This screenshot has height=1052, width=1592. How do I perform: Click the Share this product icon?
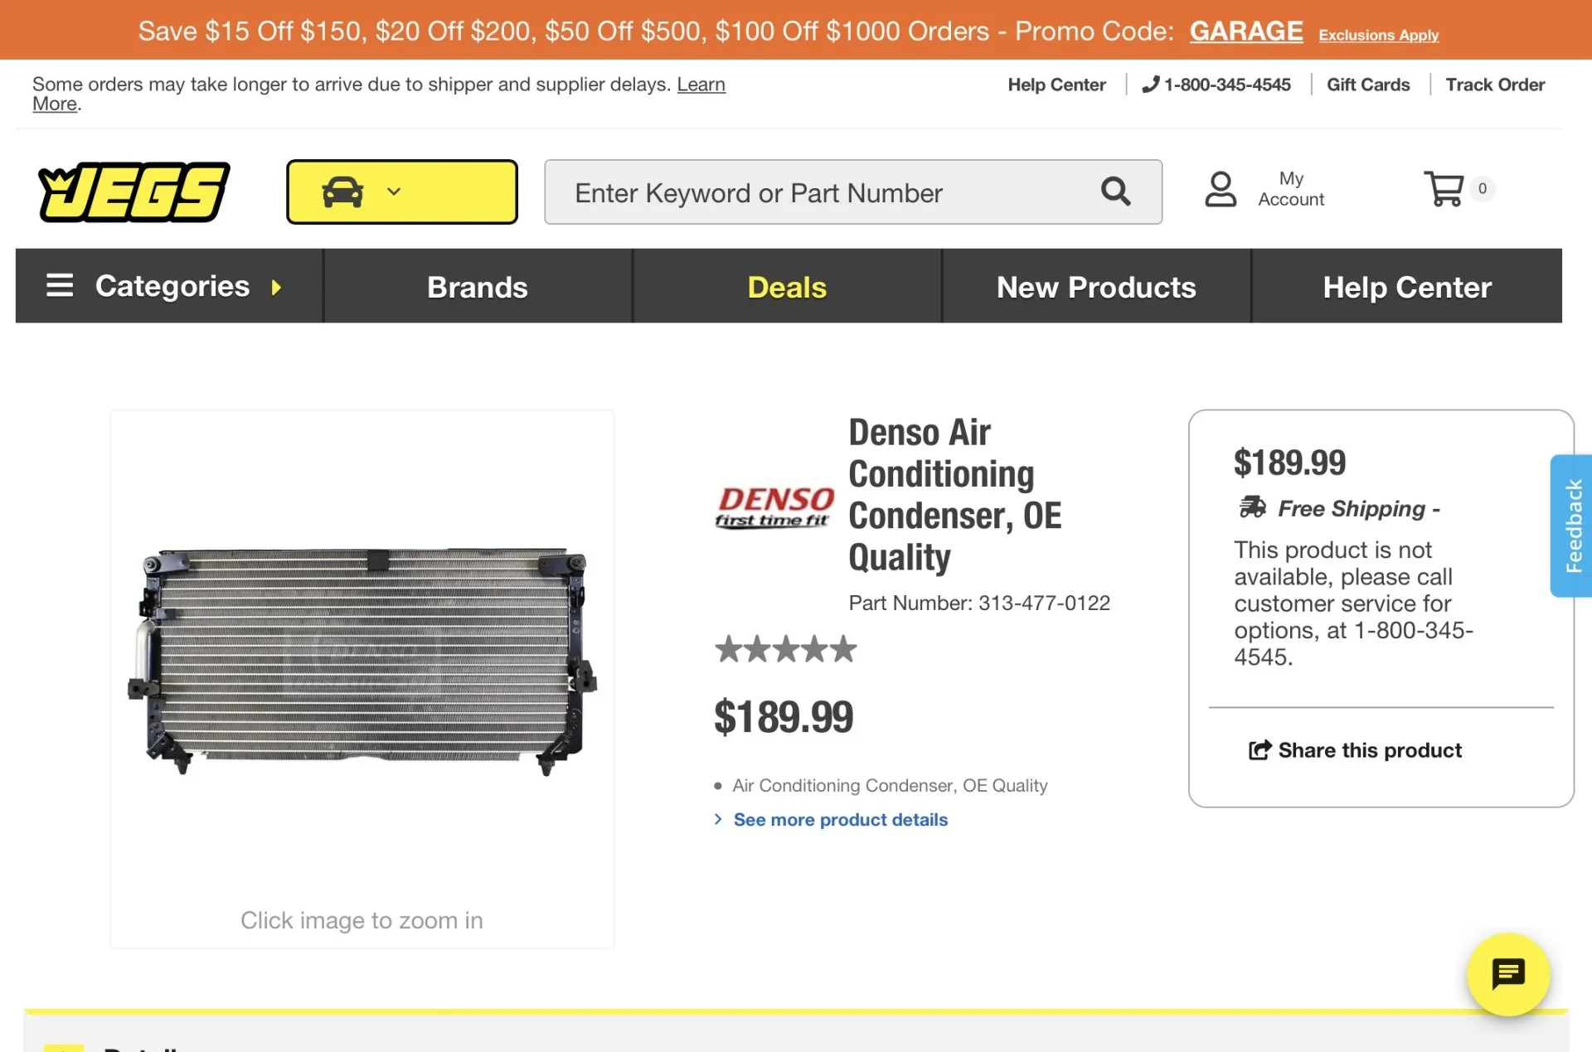tap(1260, 750)
